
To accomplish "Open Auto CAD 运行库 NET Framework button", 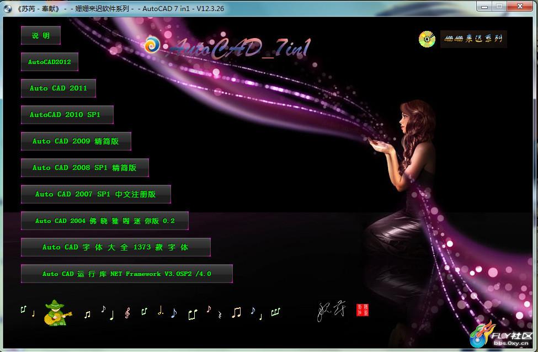I will point(127,274).
